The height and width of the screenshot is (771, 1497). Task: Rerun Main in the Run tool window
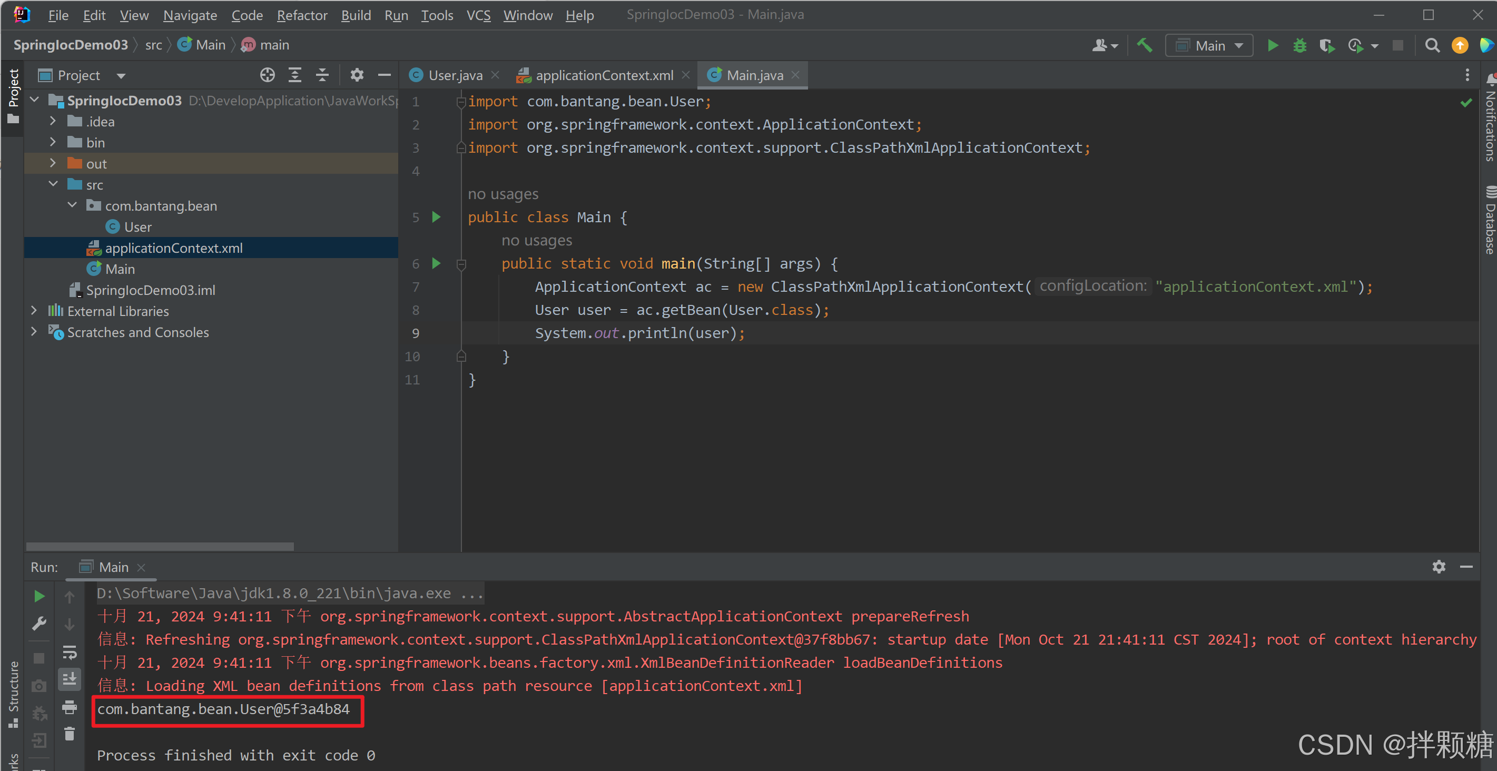click(x=39, y=596)
